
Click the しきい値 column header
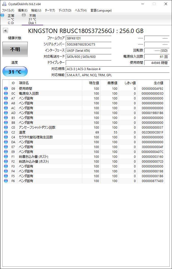tap(128, 83)
